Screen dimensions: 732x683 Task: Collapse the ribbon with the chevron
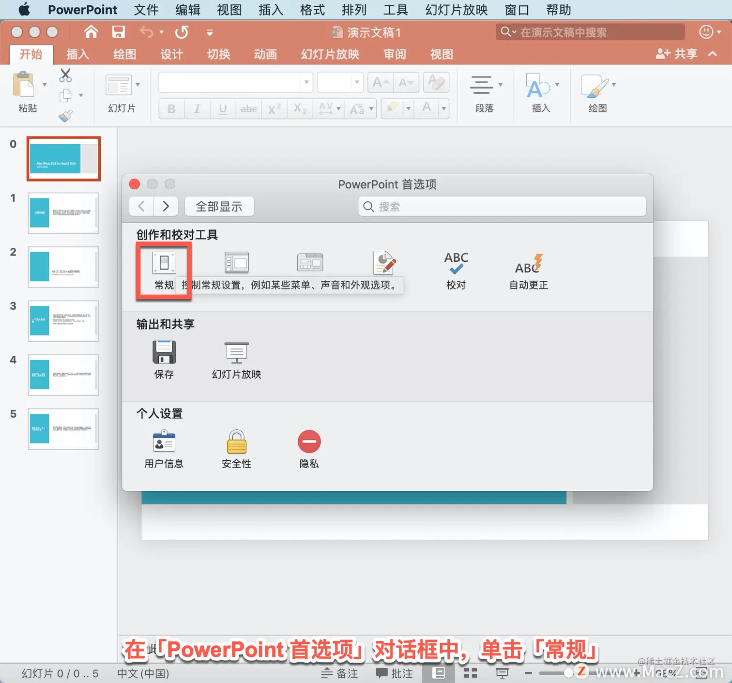[x=713, y=54]
